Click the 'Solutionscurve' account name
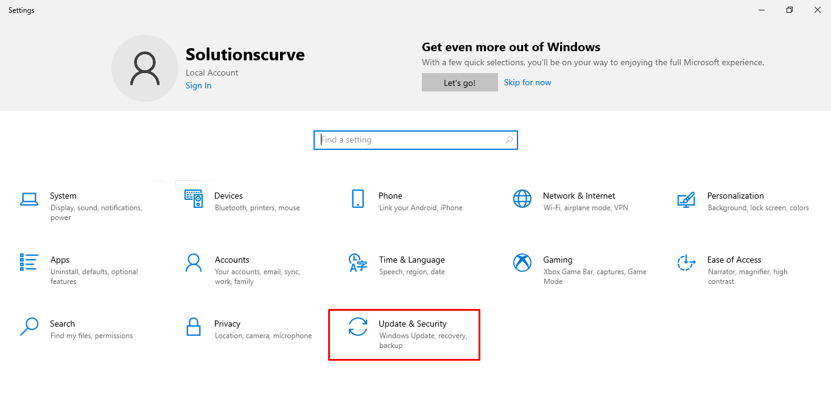 (245, 54)
